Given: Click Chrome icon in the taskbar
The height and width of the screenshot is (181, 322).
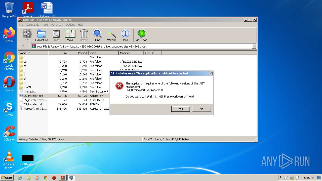Looking at the screenshot, I should click(x=46, y=178).
